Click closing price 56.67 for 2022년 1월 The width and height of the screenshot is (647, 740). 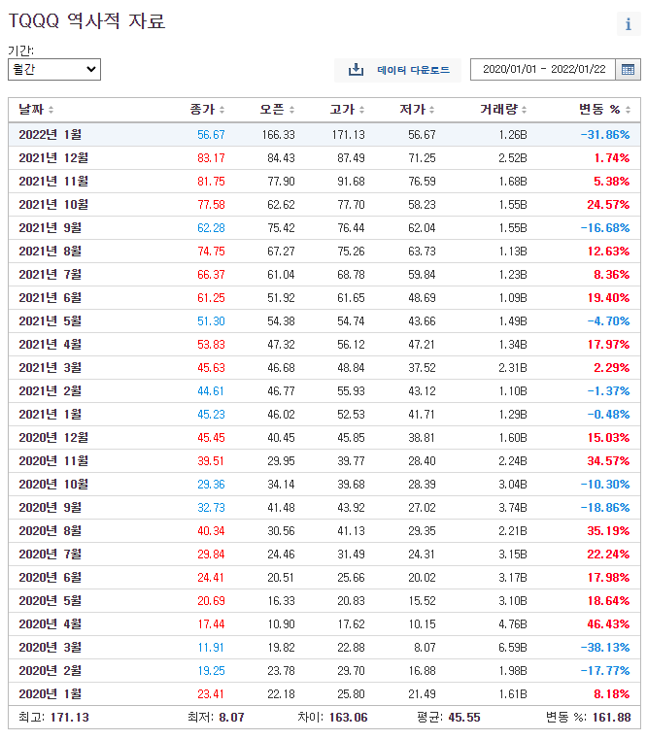211,135
